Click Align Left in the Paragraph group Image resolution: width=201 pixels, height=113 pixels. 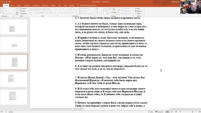pyautogui.click(x=60, y=13)
